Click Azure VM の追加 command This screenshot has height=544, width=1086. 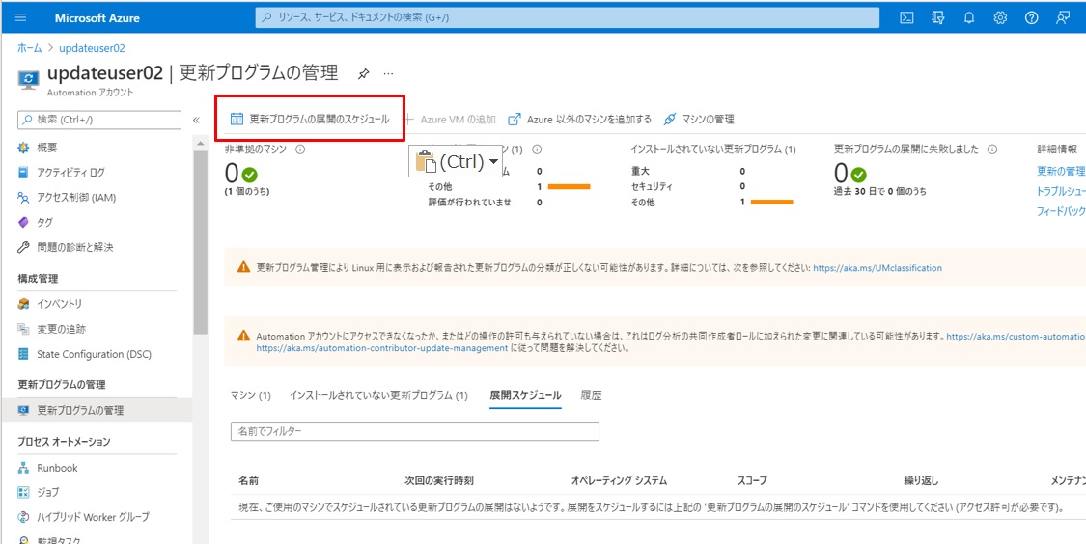click(451, 119)
